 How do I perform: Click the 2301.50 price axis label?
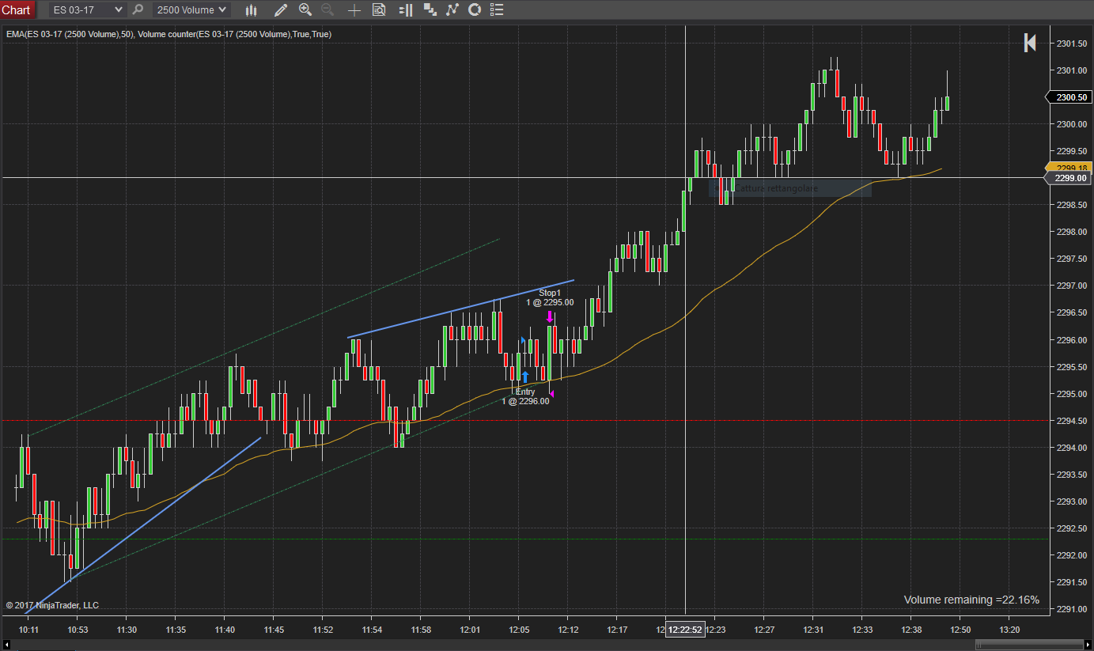(1072, 44)
